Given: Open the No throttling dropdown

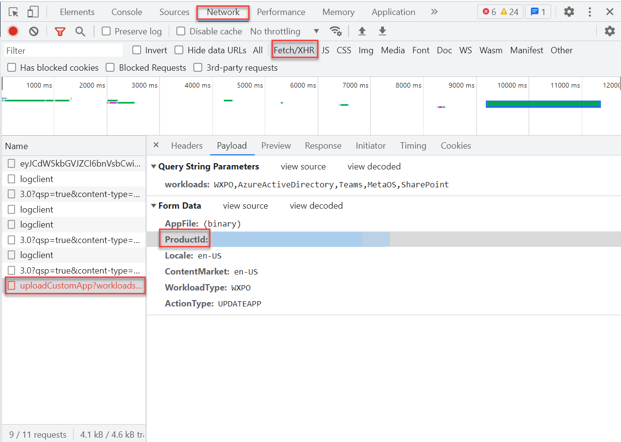Looking at the screenshot, I should (285, 31).
